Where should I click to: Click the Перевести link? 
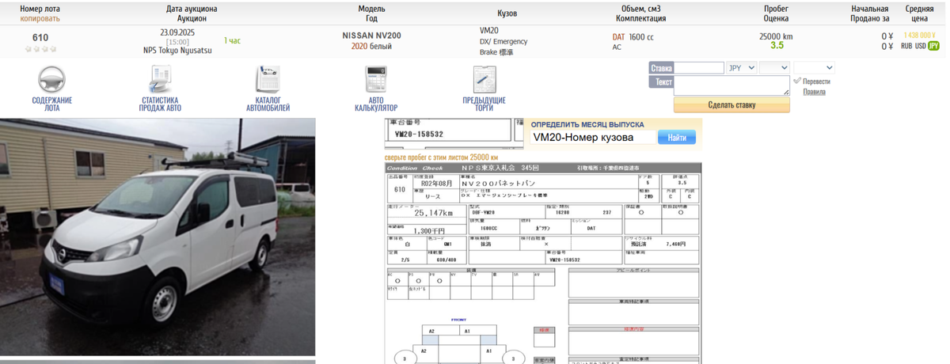pyautogui.click(x=816, y=82)
